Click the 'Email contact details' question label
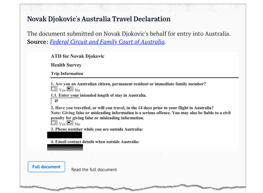 (x=95, y=142)
